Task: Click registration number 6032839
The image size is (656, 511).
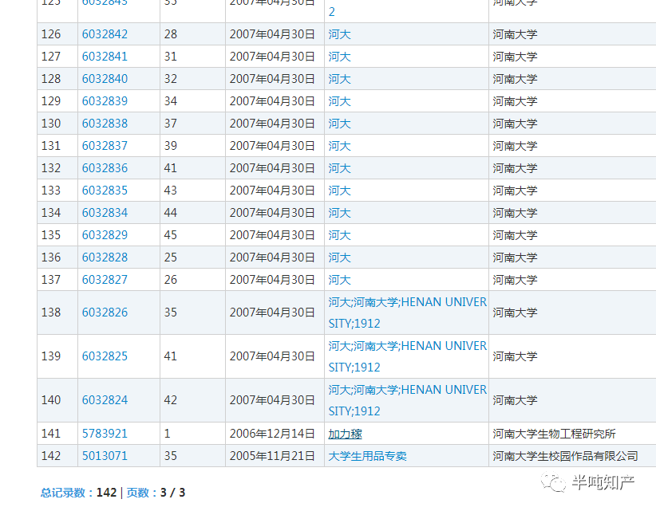Action: [x=105, y=101]
